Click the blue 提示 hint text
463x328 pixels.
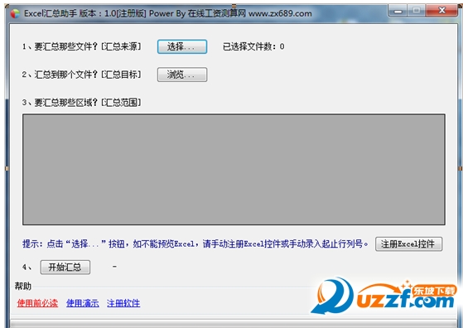tap(195, 244)
